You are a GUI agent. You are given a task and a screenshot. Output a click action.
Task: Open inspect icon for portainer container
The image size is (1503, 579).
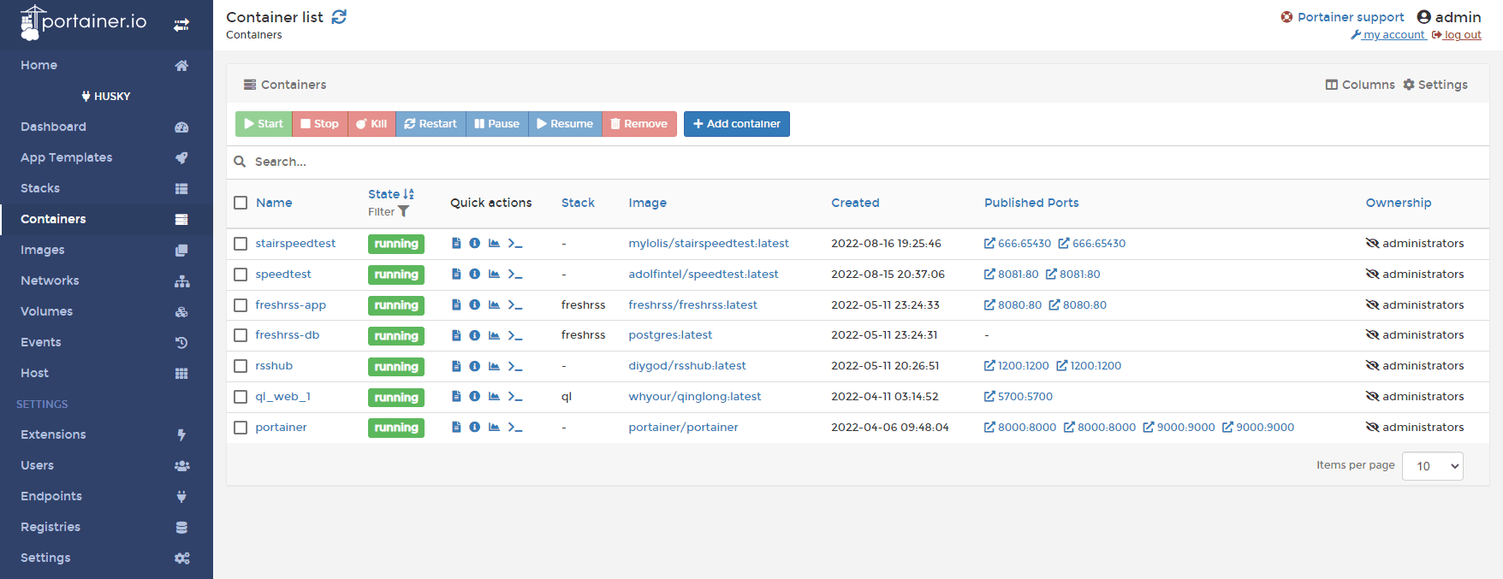click(475, 427)
